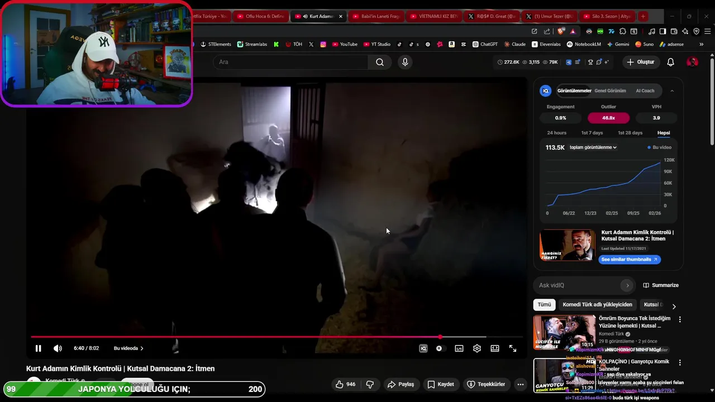
Task: Select the 24 hours range
Action: 556,133
